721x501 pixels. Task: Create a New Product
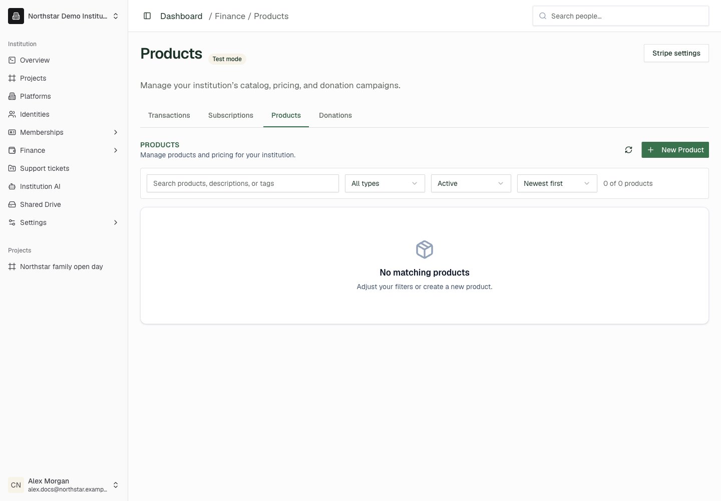pos(675,150)
